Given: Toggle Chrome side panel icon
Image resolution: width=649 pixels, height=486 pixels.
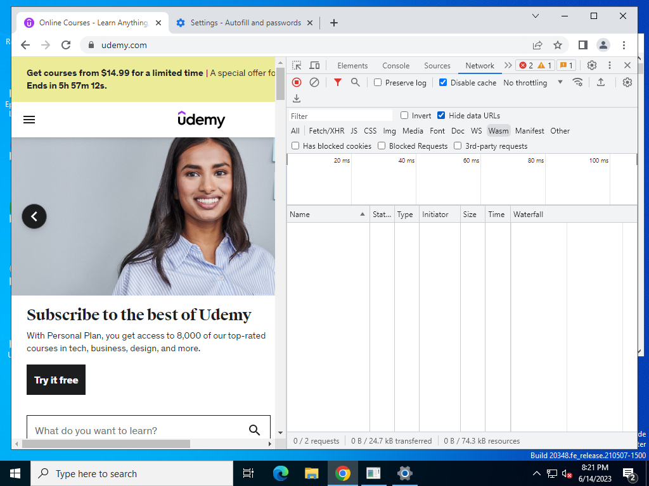Looking at the screenshot, I should (583, 45).
